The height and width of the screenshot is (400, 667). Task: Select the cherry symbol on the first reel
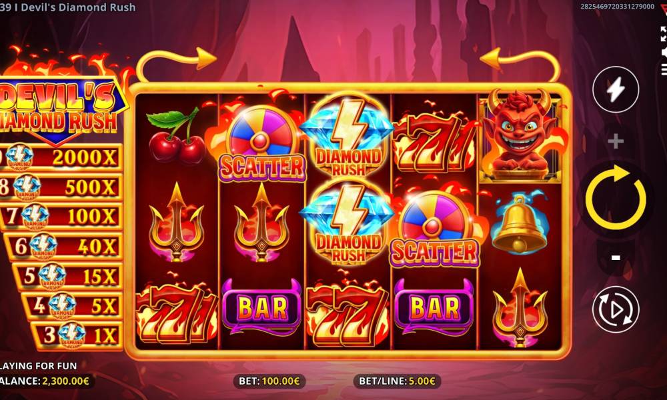(177, 136)
